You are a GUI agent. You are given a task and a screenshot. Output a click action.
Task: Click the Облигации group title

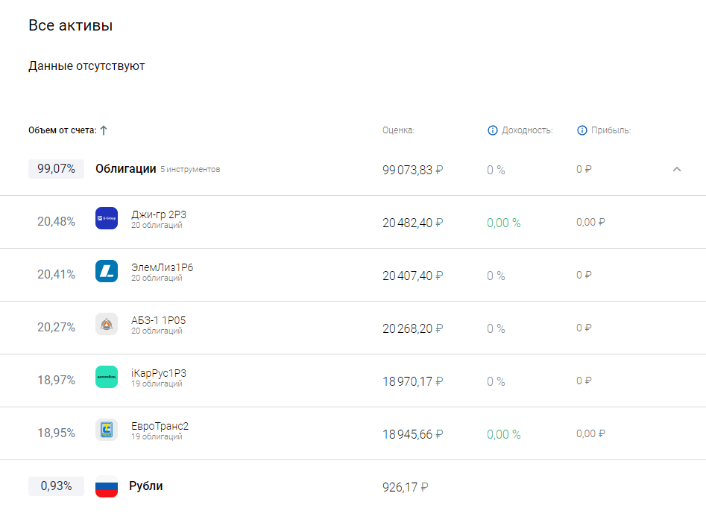click(125, 169)
